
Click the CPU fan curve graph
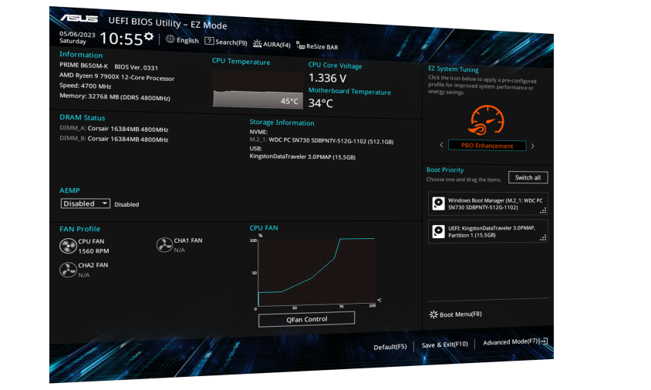(316, 272)
